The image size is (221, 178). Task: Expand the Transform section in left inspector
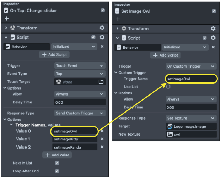pos(6,28)
